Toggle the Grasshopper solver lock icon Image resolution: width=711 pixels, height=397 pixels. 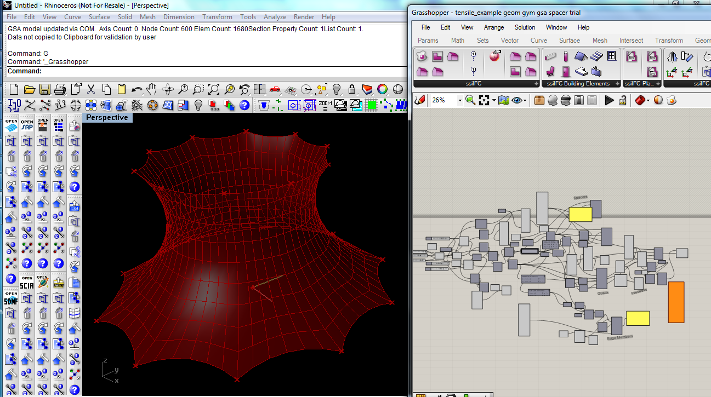click(x=623, y=100)
